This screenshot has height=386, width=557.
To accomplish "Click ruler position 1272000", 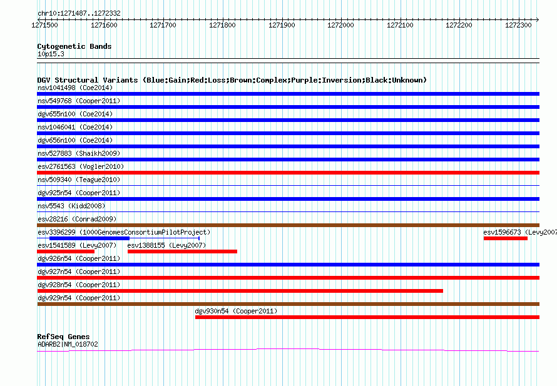I will pos(340,25).
